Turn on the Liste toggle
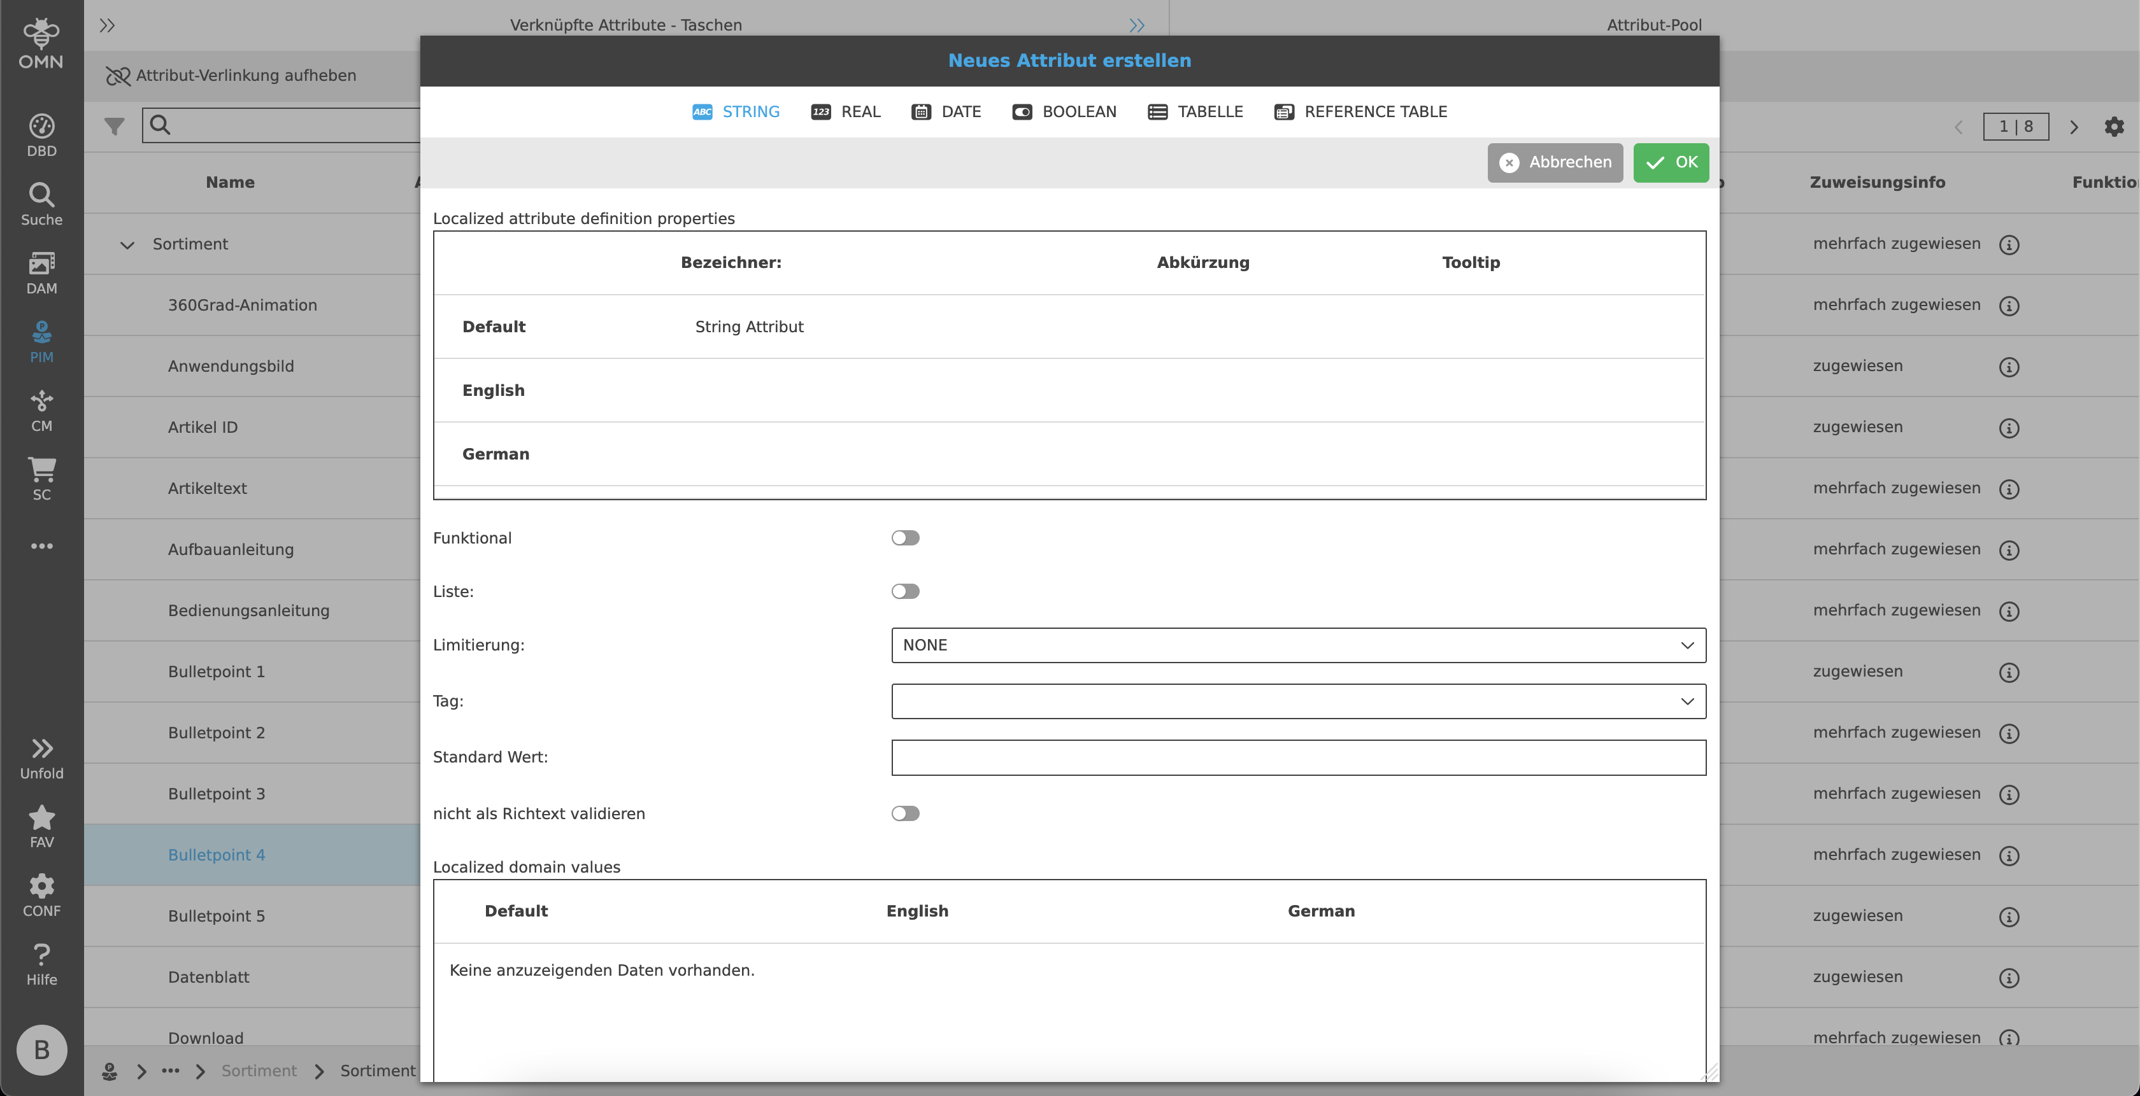This screenshot has width=2140, height=1096. click(904, 591)
